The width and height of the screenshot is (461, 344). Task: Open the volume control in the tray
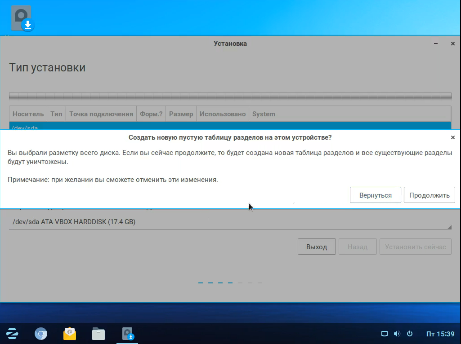[397, 334]
